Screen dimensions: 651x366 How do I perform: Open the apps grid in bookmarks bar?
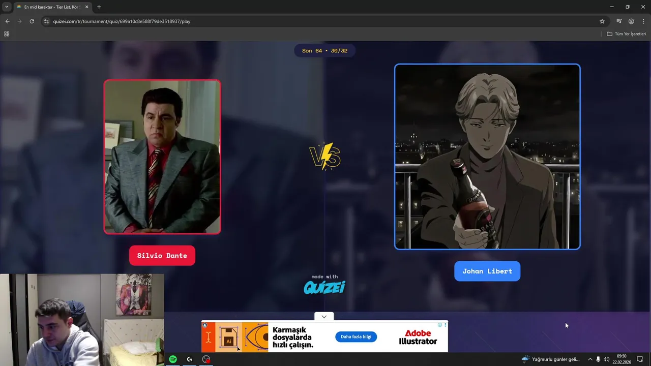tap(7, 34)
